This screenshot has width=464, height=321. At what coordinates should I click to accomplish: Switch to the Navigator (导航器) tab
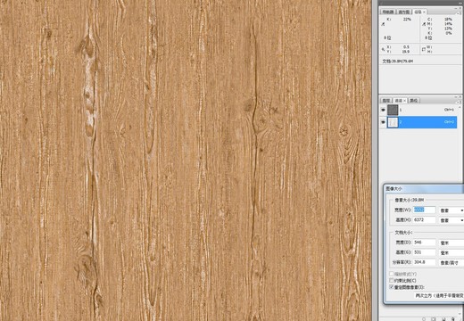(388, 12)
